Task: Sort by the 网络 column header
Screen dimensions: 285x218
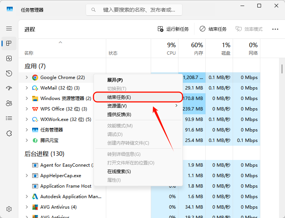Action: 246,49
